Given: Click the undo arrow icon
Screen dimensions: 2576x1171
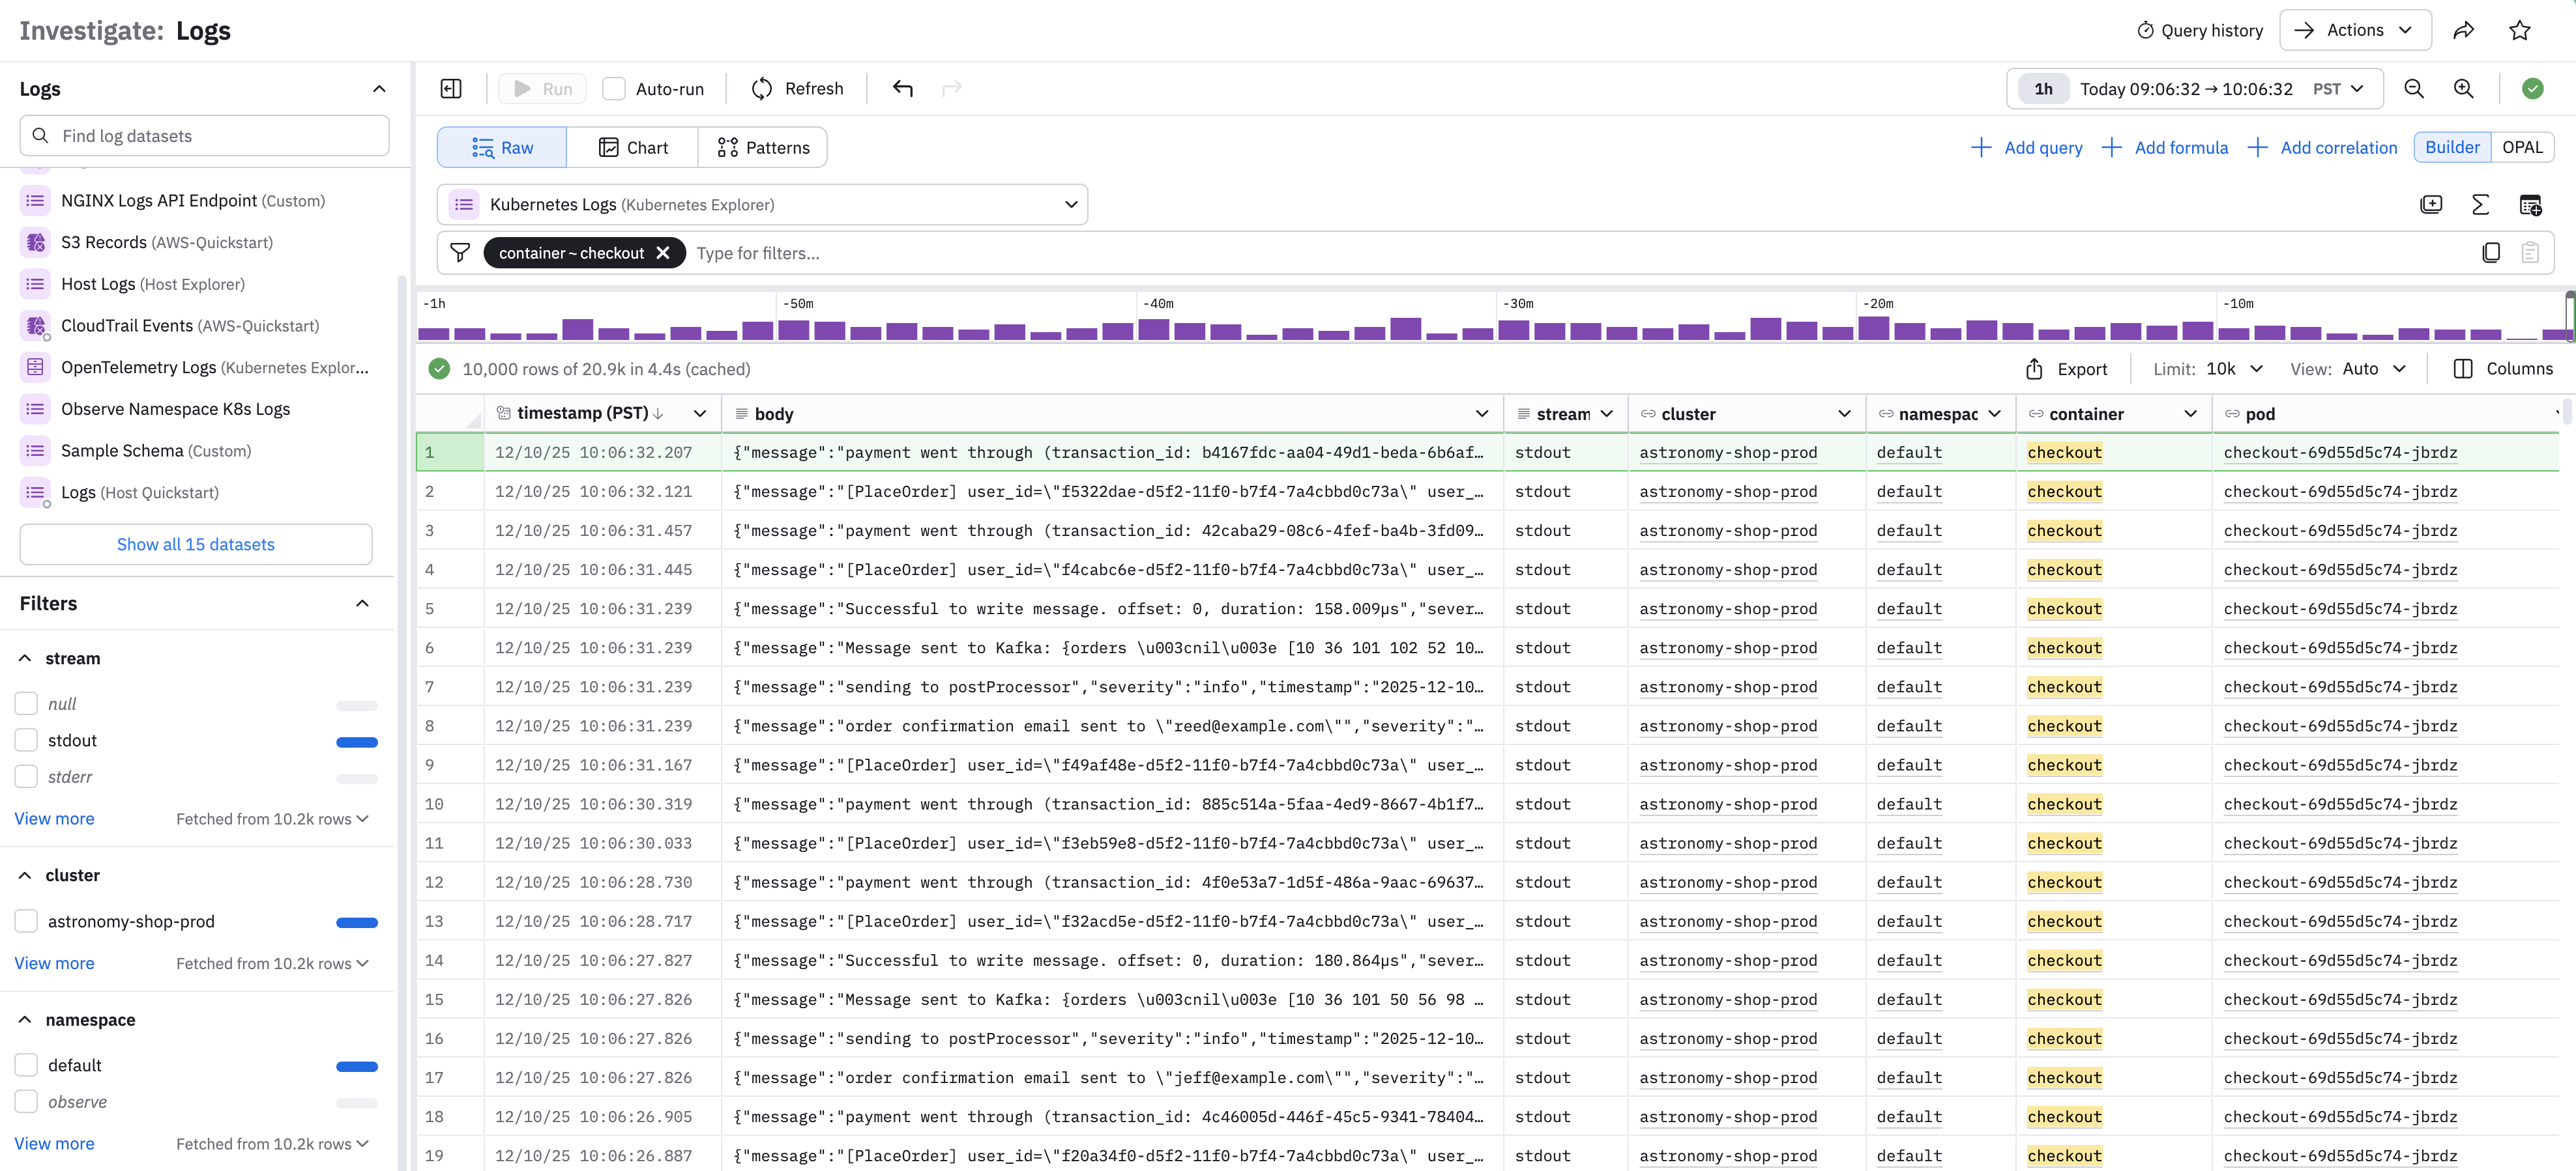Looking at the screenshot, I should [x=903, y=89].
